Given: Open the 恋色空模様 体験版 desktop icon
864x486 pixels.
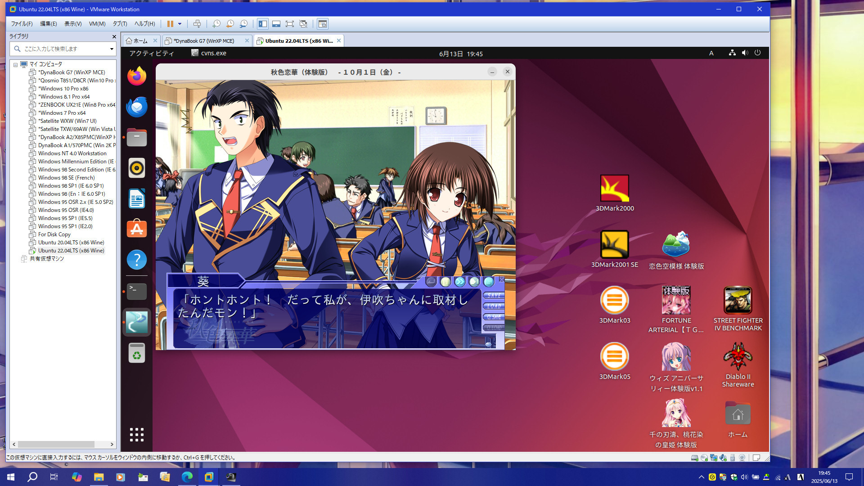Looking at the screenshot, I should click(676, 251).
